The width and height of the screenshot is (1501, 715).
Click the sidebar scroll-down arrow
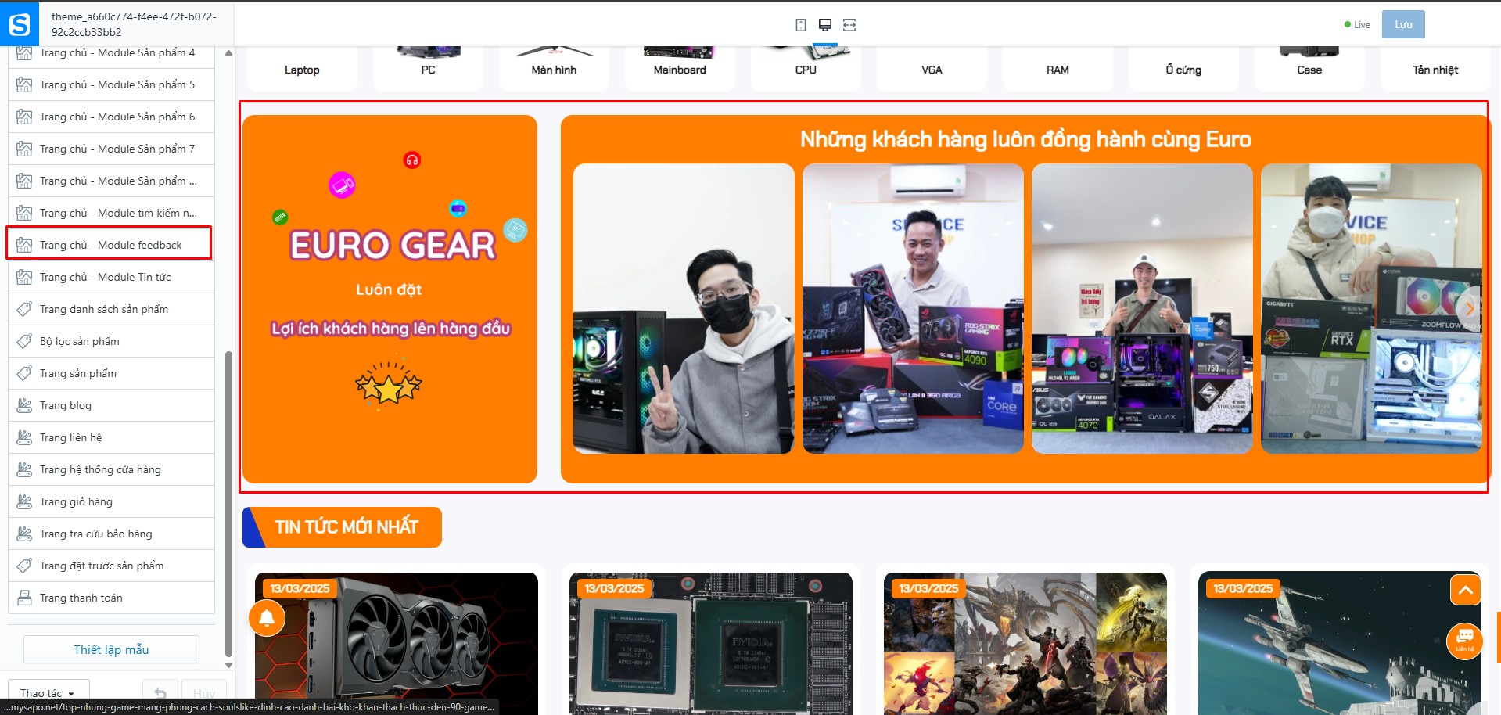pos(228,665)
